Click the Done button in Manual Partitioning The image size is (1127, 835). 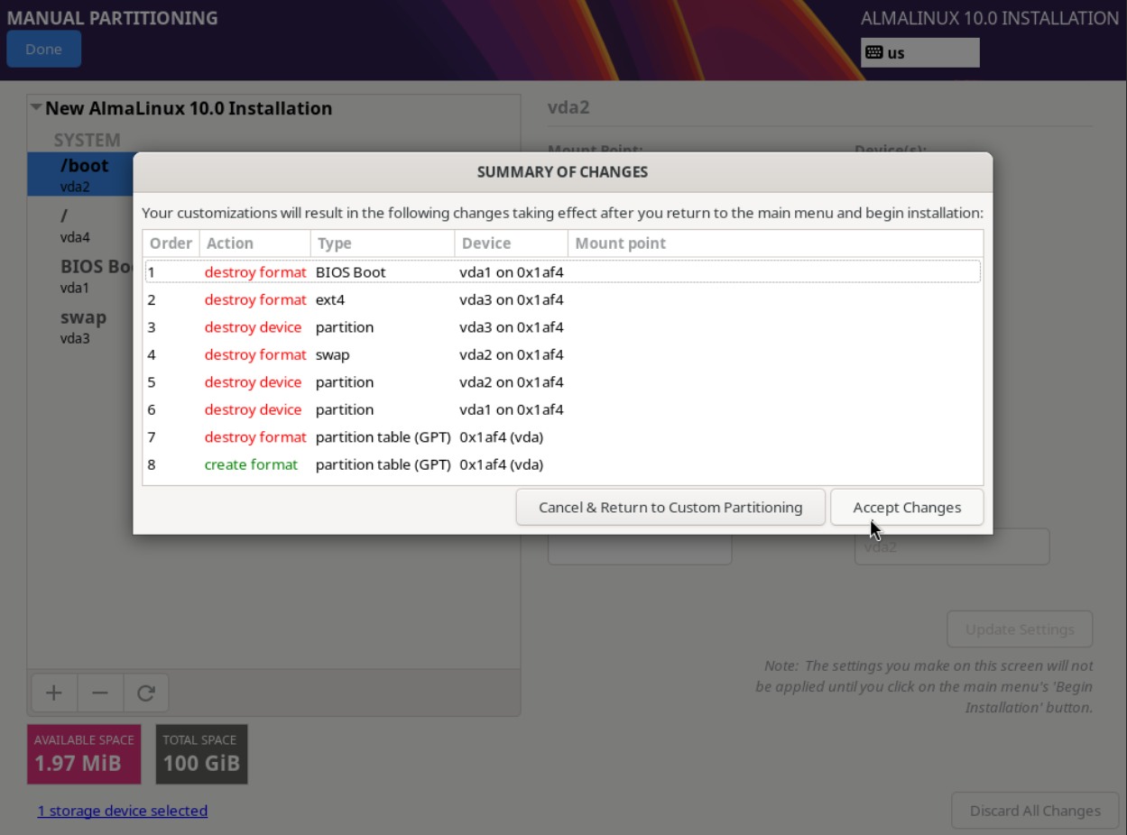coord(43,49)
